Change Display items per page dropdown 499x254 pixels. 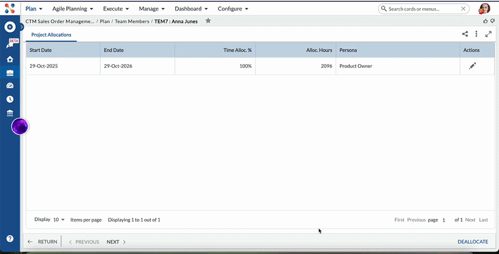[59, 220]
